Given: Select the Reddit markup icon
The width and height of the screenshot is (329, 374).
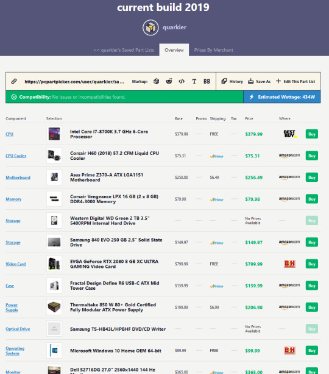Looking at the screenshot, I should (x=169, y=81).
